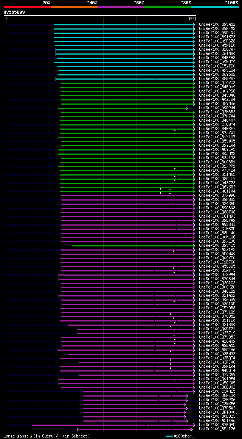Open the UniRef100_B9RFM2 hit label
242x439 pixels.
(217, 28)
